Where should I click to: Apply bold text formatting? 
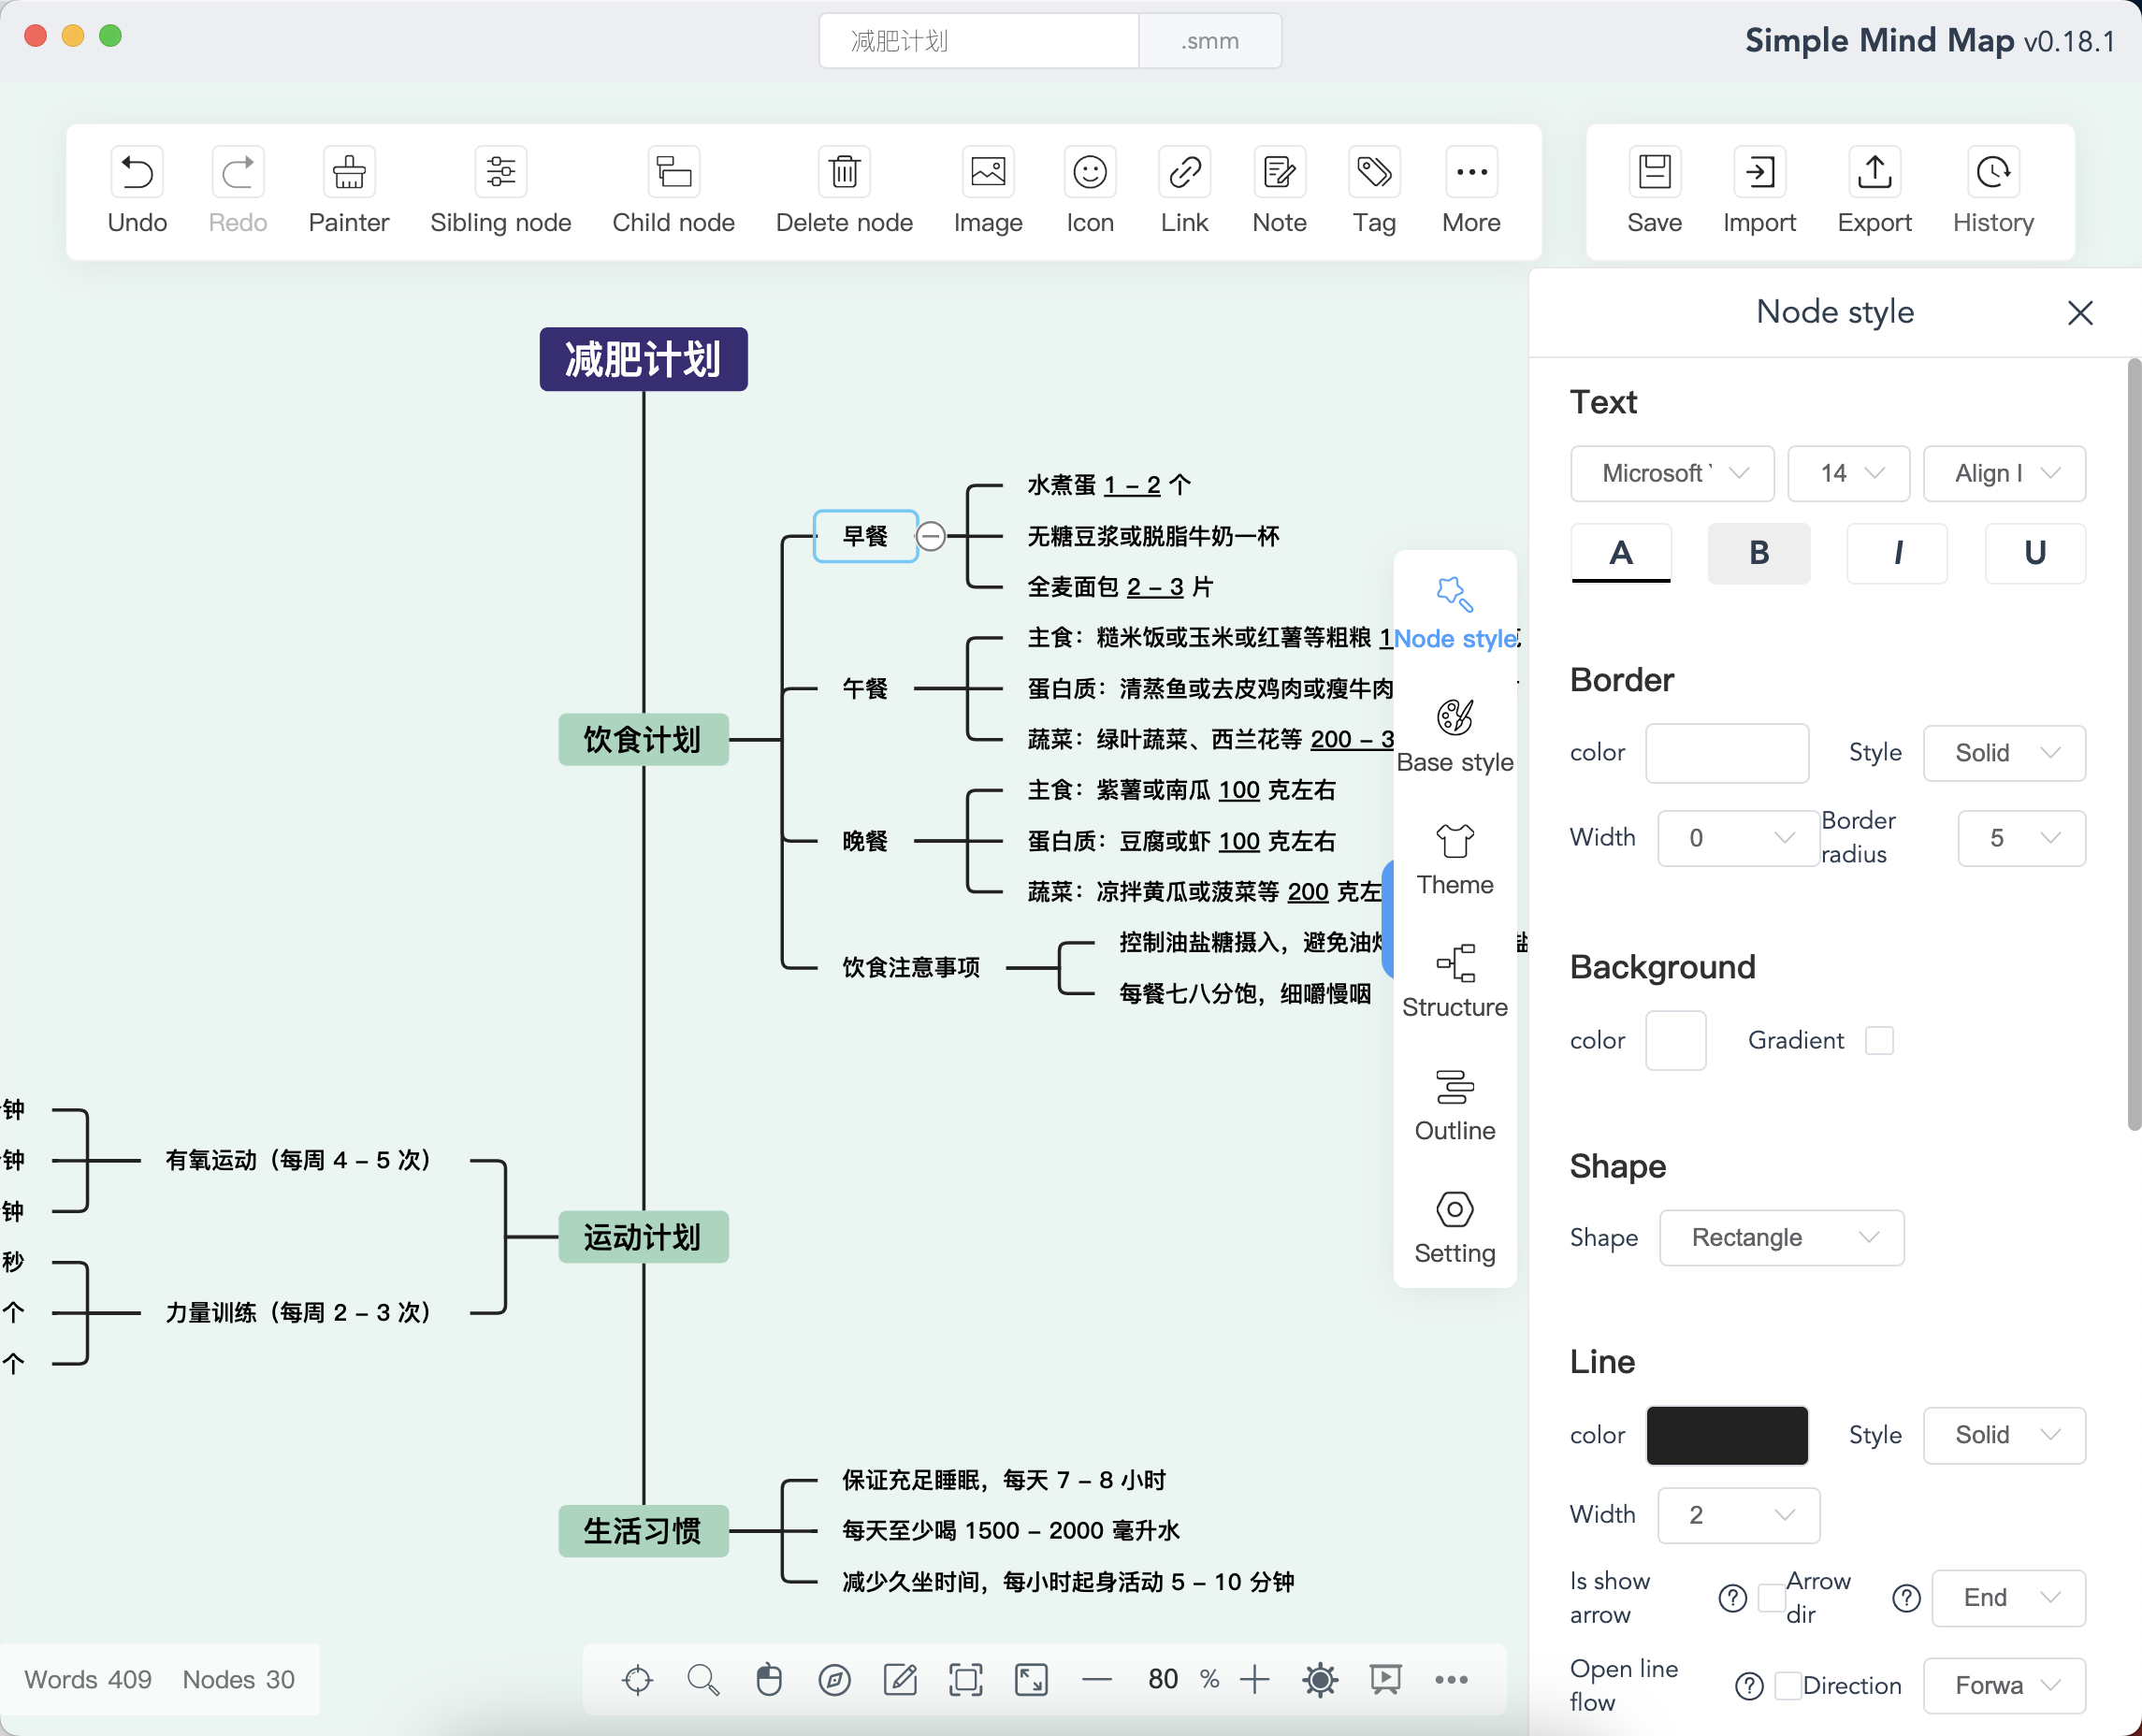[1759, 553]
